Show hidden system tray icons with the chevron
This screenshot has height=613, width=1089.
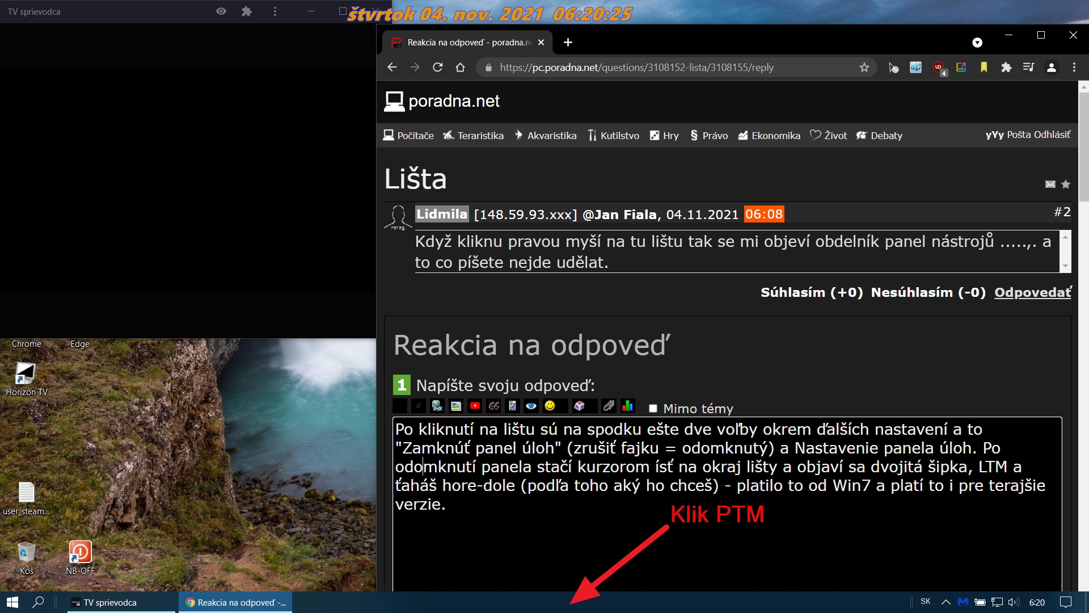(946, 602)
